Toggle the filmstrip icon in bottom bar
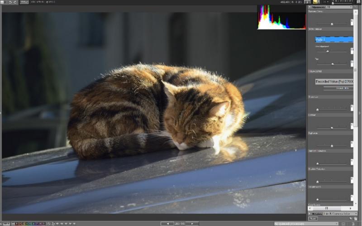 point(6,224)
